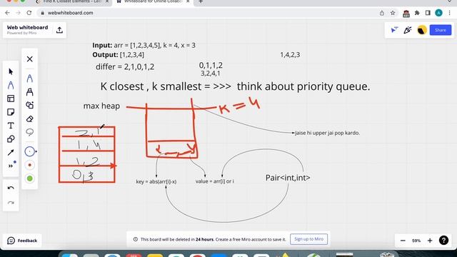Viewport: 457px width, 257px height.
Task: Reload the webwhiteboard page
Action: coord(29,13)
